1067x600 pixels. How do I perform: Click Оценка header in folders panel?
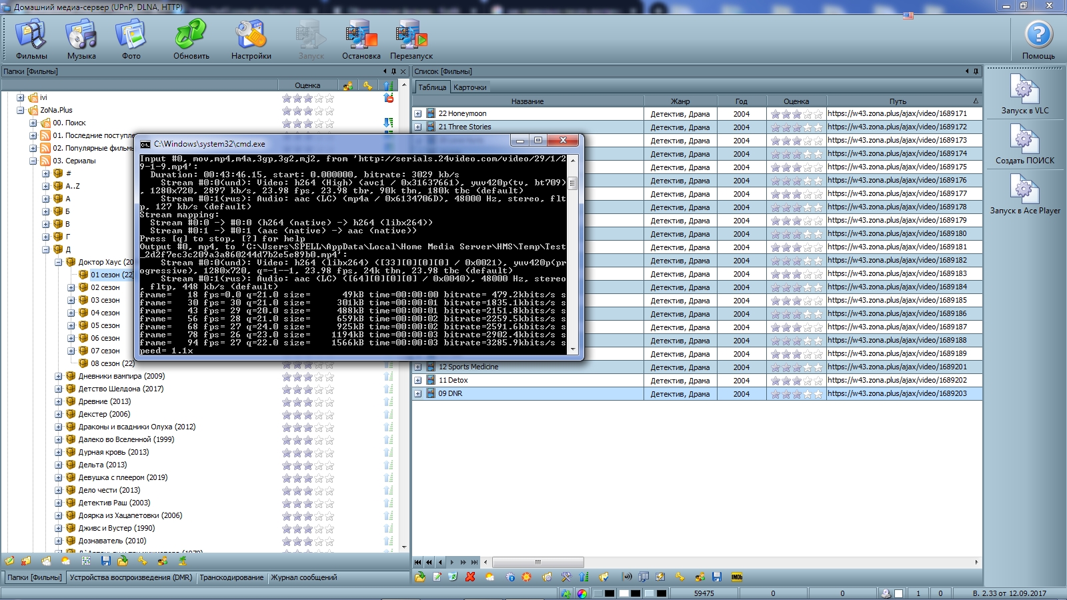(307, 85)
